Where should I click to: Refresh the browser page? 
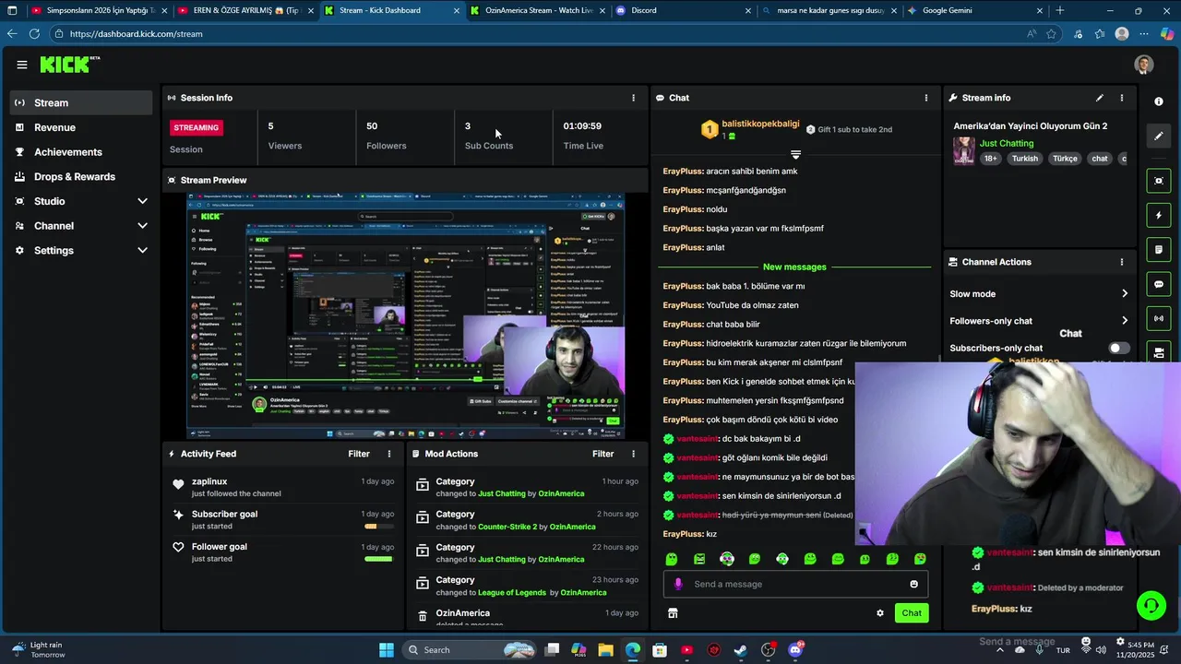(34, 33)
